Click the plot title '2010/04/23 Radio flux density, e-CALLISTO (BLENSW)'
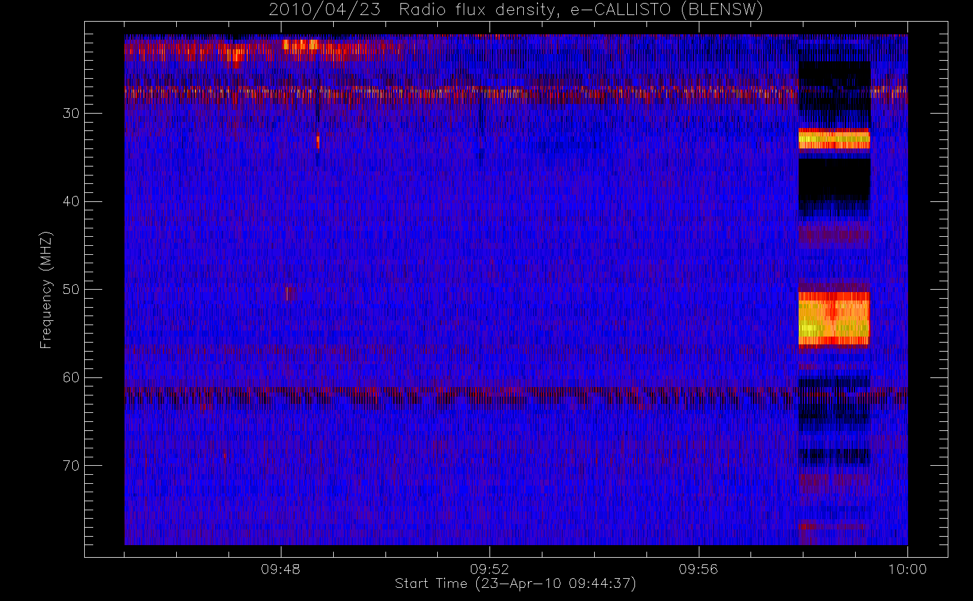 pos(515,10)
